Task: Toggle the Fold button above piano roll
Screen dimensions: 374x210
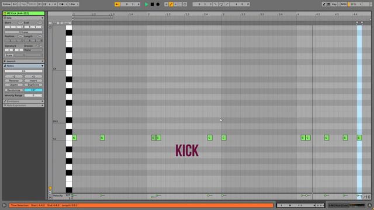Action: (x=54, y=23)
